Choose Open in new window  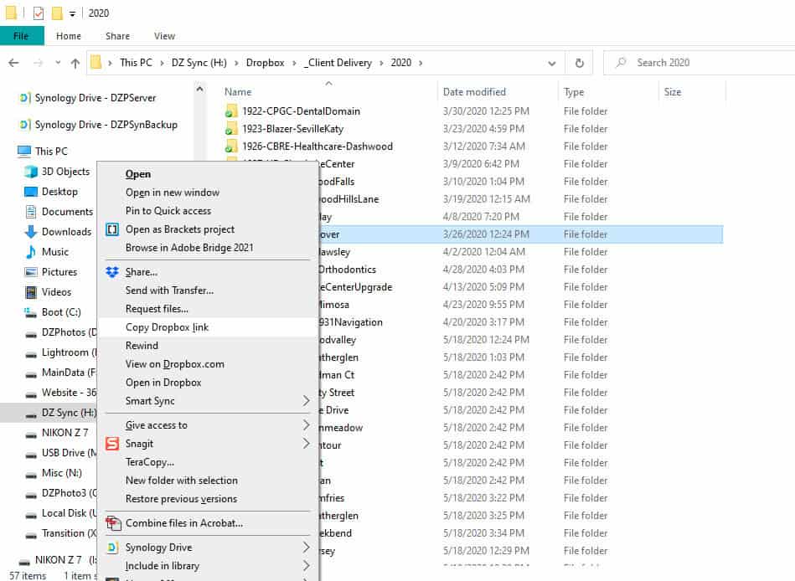point(173,193)
